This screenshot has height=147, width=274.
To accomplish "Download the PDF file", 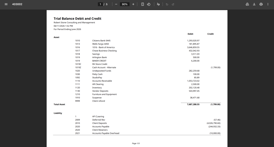I will pos(254,4).
